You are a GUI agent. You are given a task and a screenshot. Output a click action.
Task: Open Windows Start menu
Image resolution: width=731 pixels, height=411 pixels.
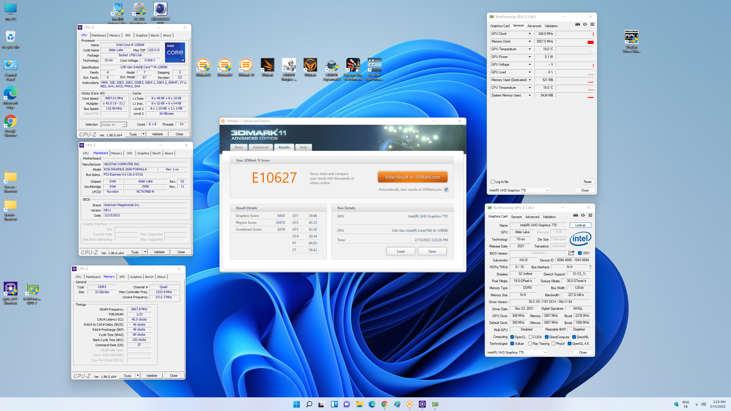tap(296, 404)
